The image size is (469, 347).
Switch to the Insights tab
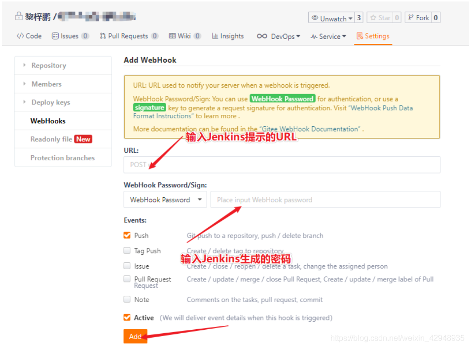228,36
